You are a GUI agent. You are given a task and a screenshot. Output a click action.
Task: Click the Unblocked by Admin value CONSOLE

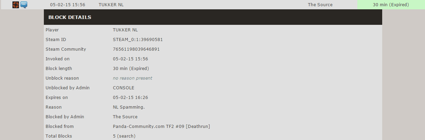point(124,88)
